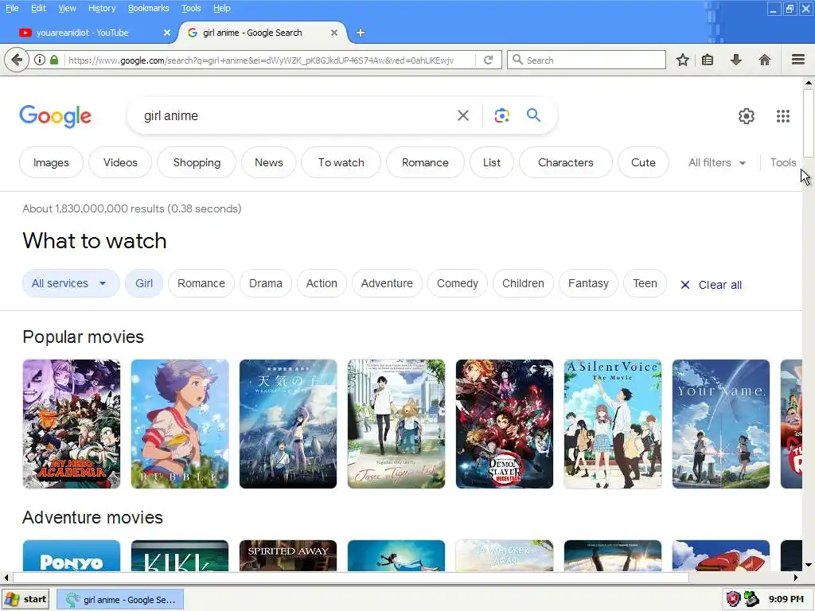Toggle the Adventure genre chip
This screenshot has height=611, width=815.
[x=387, y=283]
